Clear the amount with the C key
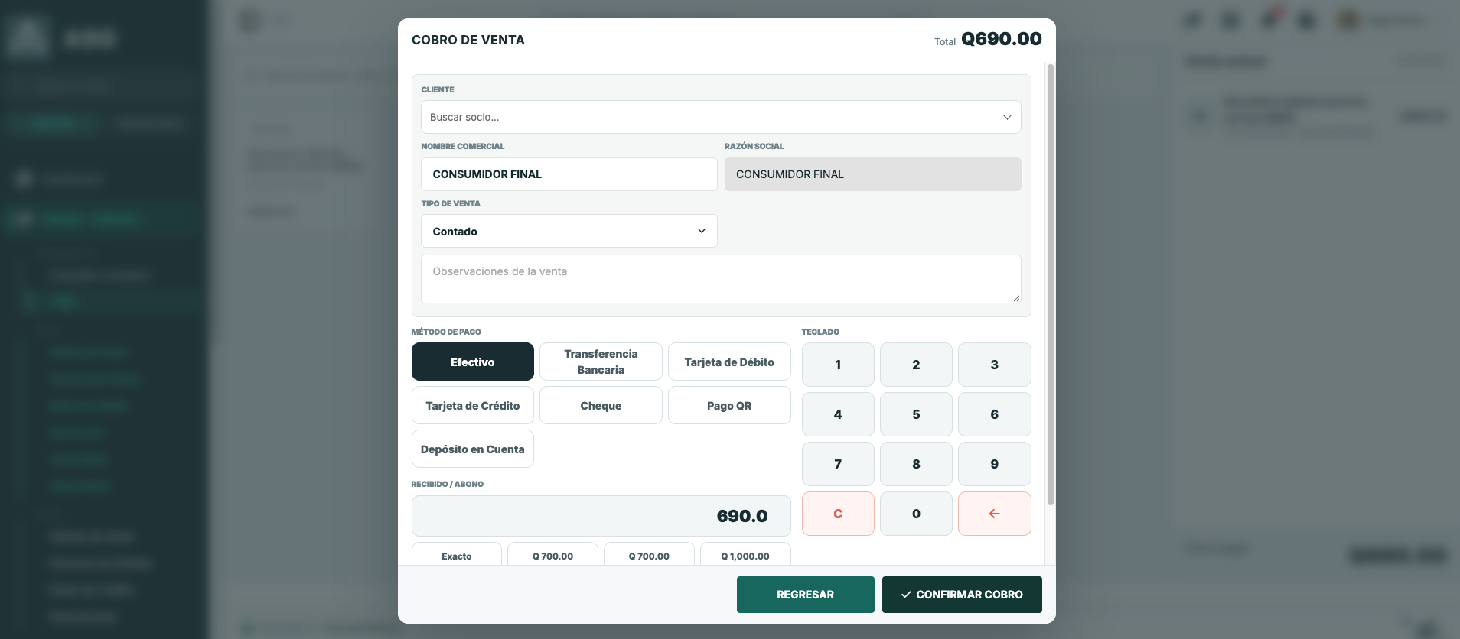The image size is (1460, 639). tap(838, 514)
